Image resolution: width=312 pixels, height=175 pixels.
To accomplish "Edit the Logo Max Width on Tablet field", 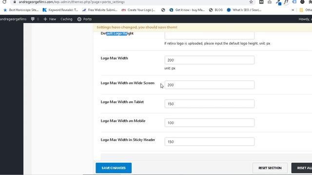I will pos(209,104).
